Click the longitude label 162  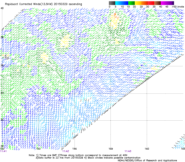click(147, 149)
